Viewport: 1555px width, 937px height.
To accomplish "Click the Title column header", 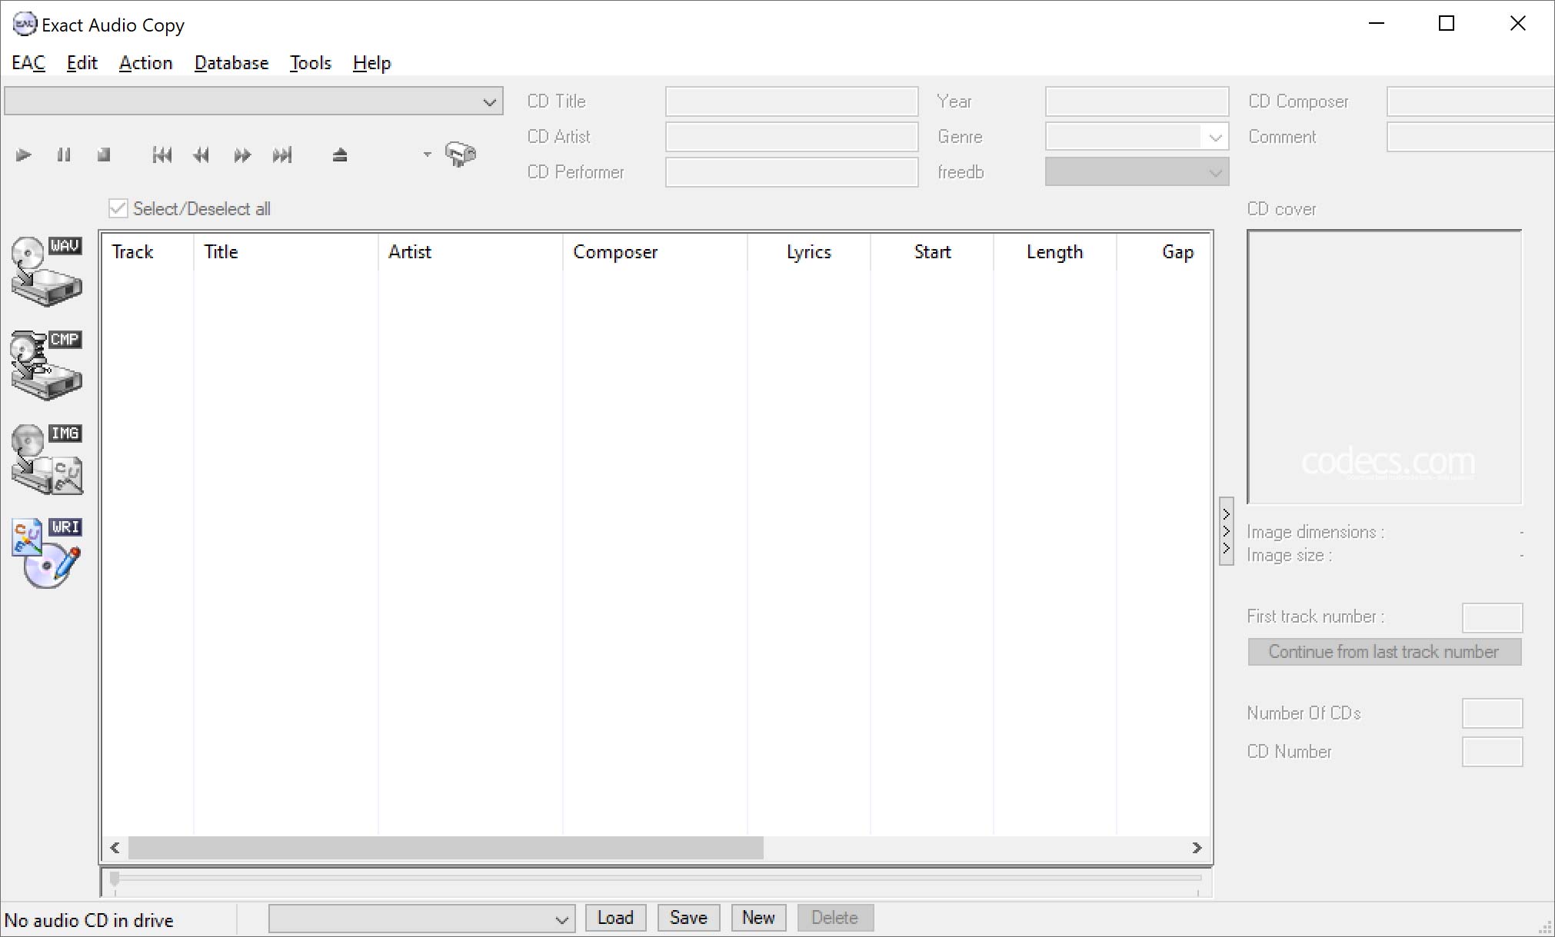I will tap(285, 252).
